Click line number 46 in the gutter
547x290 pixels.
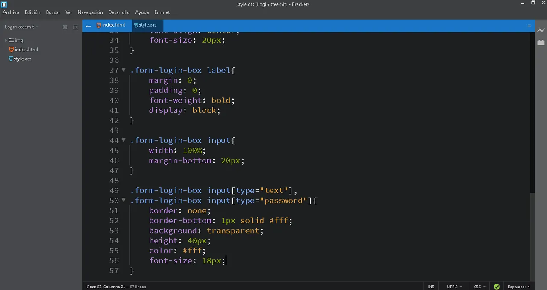114,160
